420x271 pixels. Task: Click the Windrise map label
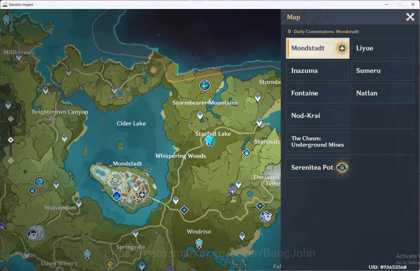(x=199, y=231)
